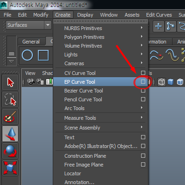This screenshot has height=185, width=185.
Task: Choose Annotation... from Create menu
Action: click(79, 182)
